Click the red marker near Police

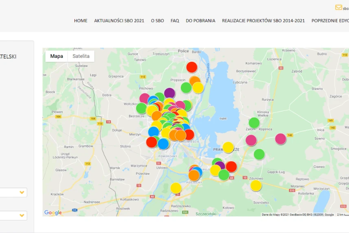[x=192, y=67]
